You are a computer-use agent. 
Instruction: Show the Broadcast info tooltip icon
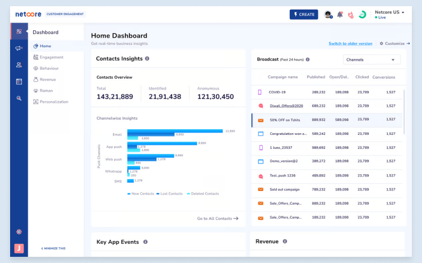coord(308,60)
